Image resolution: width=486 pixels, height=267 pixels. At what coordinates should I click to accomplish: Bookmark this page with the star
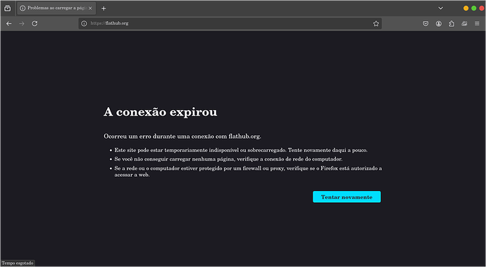point(376,23)
